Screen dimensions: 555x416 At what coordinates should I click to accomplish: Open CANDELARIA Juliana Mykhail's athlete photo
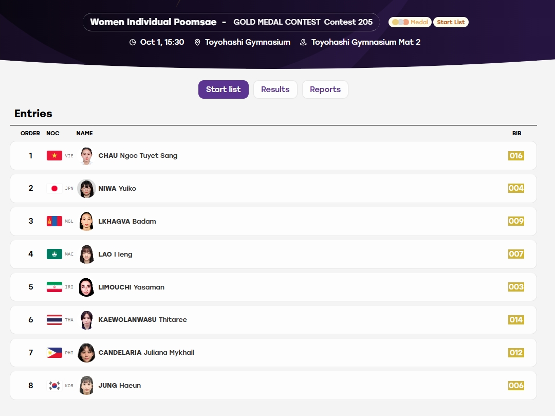[x=86, y=353]
